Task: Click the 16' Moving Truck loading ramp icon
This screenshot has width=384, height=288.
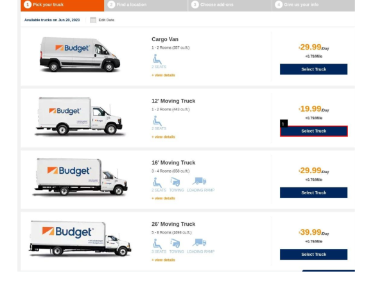Action: point(199,182)
